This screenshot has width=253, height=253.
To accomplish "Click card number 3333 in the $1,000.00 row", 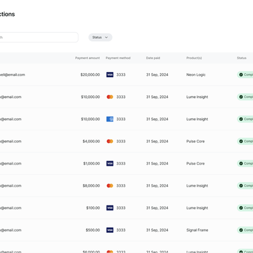I will pyautogui.click(x=121, y=163).
